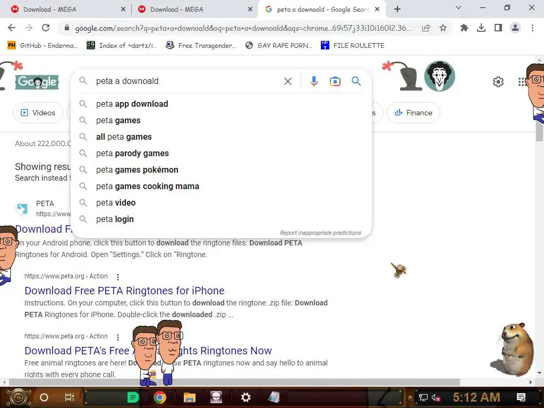This screenshot has width=544, height=408.
Task: Open the Chrome extensions puzzle icon
Action: [x=464, y=28]
